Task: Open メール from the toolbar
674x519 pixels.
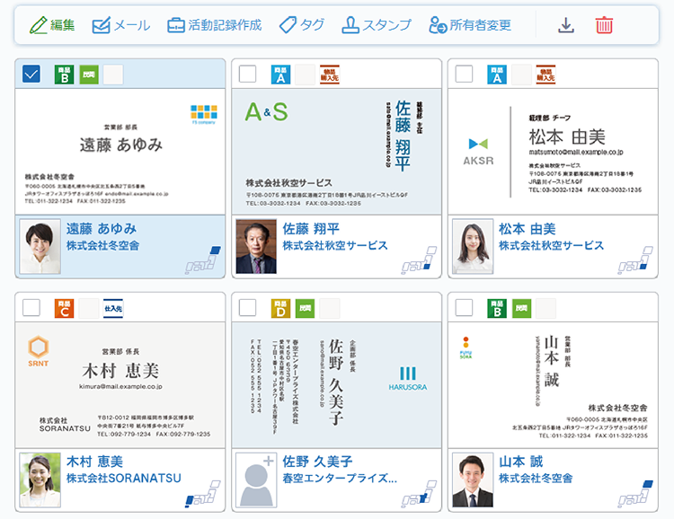Action: (121, 25)
